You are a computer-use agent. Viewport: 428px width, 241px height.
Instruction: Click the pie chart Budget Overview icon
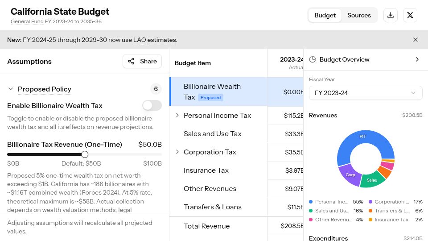tap(312, 59)
